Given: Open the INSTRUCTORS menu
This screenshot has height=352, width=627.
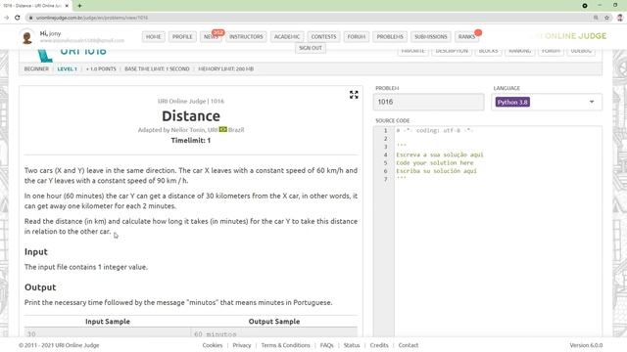Looking at the screenshot, I should (x=246, y=37).
